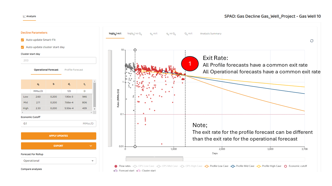Screen dimensions: 332x186
Task: Toggle Economic cutoff legend marker
Action: coord(286,166)
